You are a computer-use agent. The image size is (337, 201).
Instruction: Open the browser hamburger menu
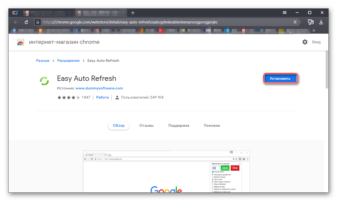coord(285,13)
